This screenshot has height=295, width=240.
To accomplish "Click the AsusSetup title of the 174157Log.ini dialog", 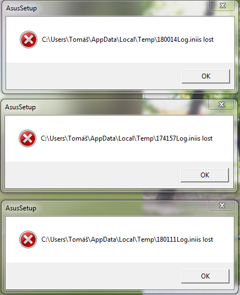I will tap(20, 107).
